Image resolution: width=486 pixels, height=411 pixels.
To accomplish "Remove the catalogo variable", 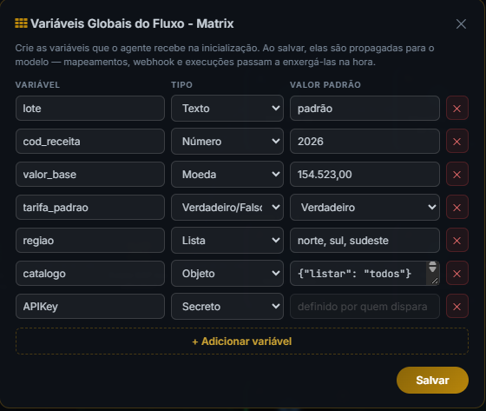I will coord(456,274).
